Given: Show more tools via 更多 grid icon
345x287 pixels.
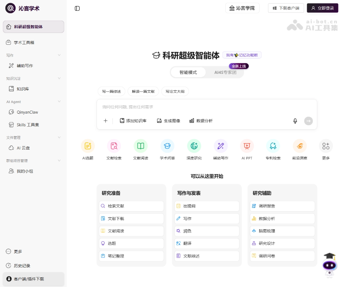Looking at the screenshot, I should (x=326, y=146).
